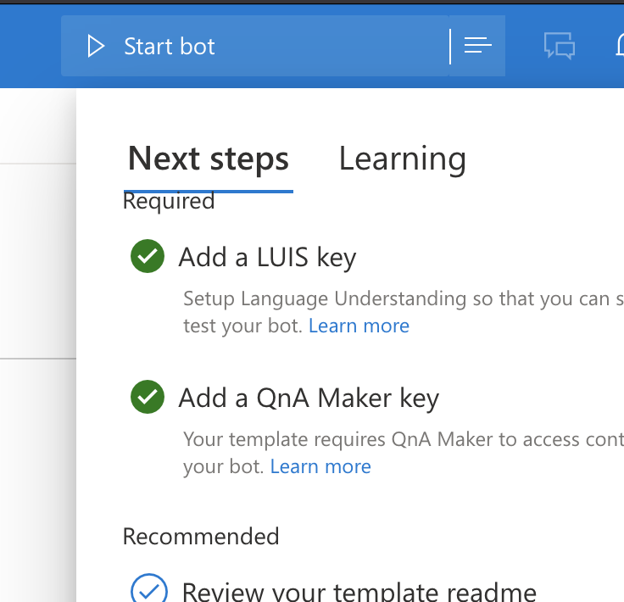Select the Add a LUIS key step
624x602 pixels.
267,258
